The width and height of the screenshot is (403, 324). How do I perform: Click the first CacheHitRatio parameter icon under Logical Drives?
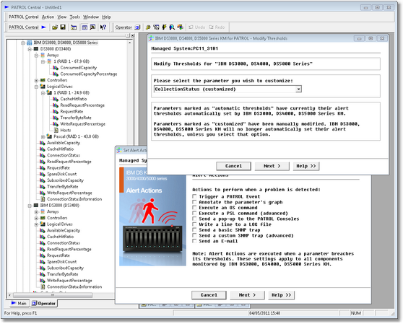pyautogui.click(x=56, y=99)
